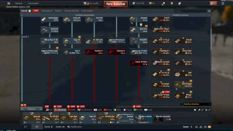Viewport: 233px width, 131px height.
Task: Open the help question mark icon
Action: point(223,3)
